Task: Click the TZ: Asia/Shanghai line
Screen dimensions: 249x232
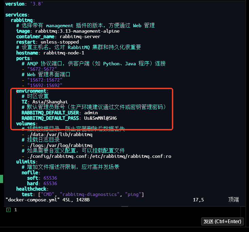Action: (x=45, y=102)
